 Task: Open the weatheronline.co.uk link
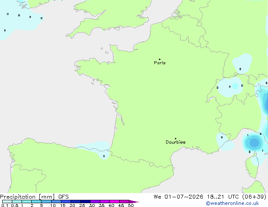[x=232, y=203]
